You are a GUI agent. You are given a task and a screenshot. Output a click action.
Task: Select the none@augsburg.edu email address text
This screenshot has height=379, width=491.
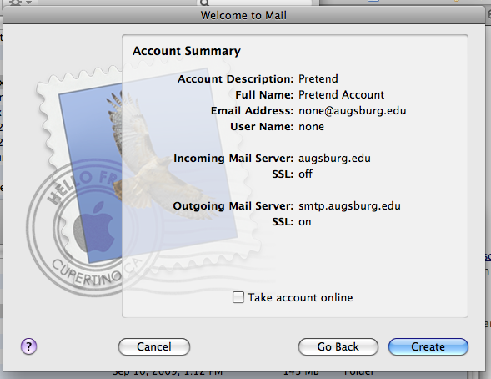click(x=353, y=111)
